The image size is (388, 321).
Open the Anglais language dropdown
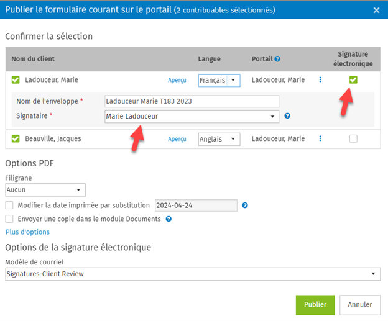tap(219, 139)
